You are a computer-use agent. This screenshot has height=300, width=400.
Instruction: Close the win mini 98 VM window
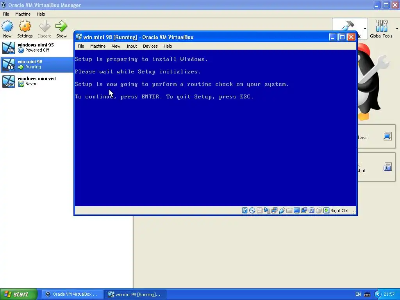click(x=351, y=37)
